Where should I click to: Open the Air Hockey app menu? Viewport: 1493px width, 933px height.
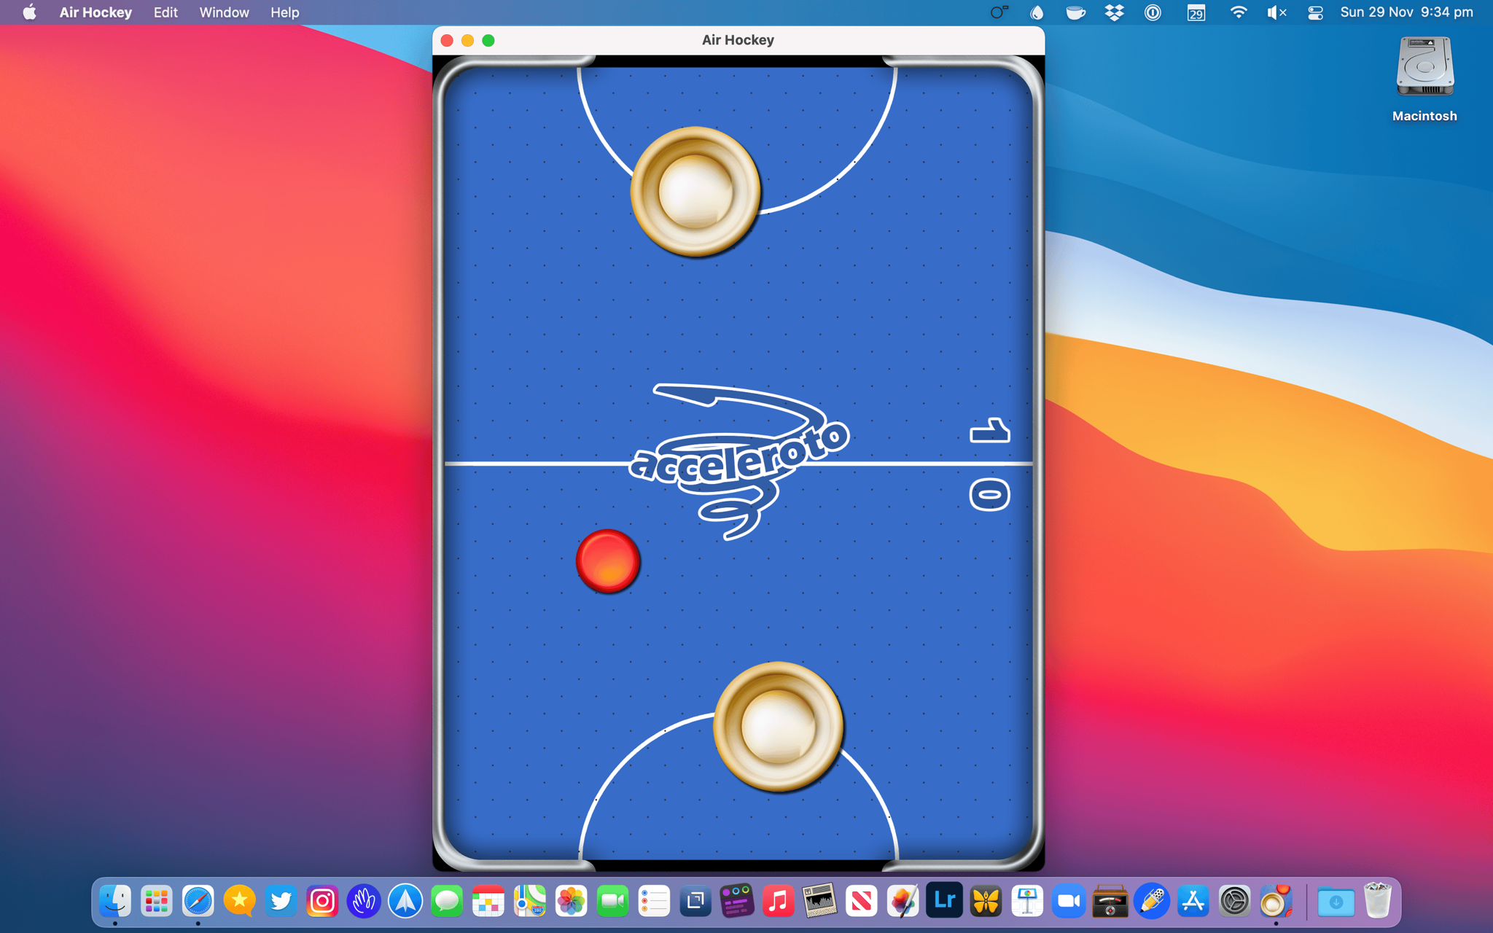[95, 12]
